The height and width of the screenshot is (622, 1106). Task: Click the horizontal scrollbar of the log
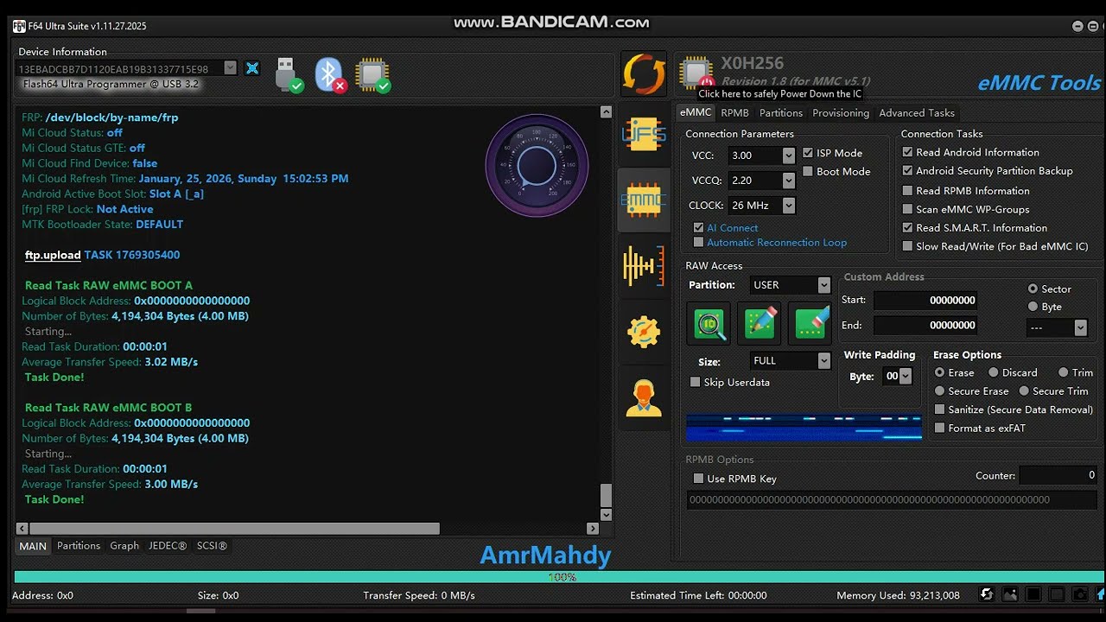[234, 529]
